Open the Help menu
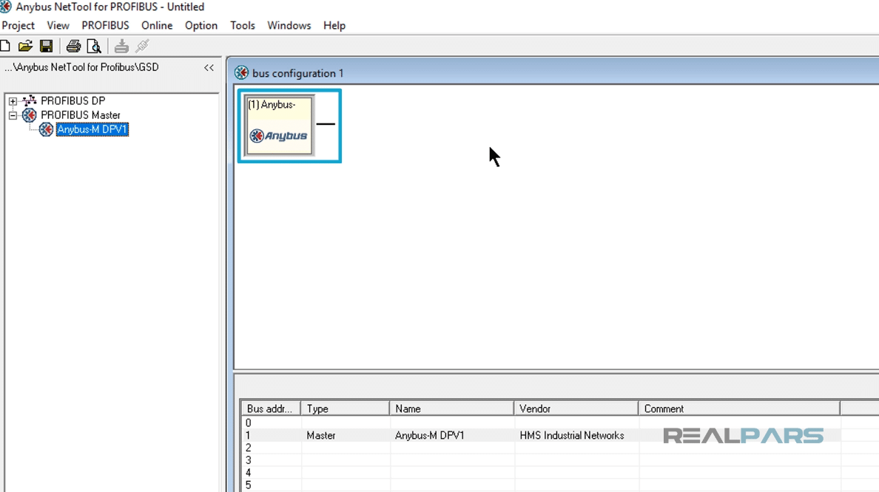The width and height of the screenshot is (879, 492). coord(334,26)
